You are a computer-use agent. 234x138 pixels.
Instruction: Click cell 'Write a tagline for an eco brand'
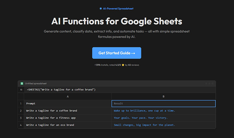(68, 125)
